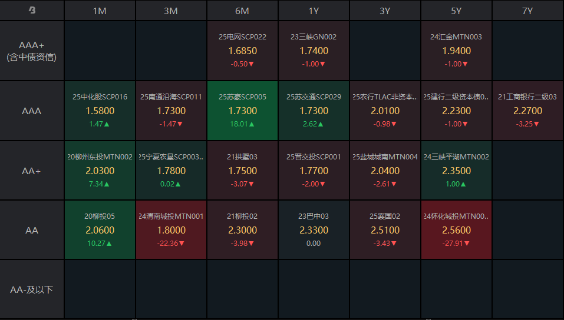Click the 2.3300 yield of 23巴中03
This screenshot has height=320, width=564.
(x=314, y=230)
